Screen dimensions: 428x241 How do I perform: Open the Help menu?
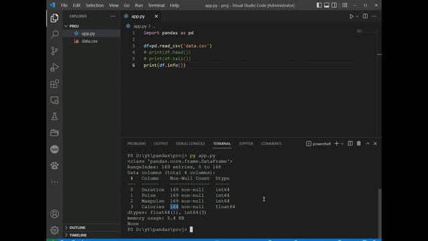175,5
